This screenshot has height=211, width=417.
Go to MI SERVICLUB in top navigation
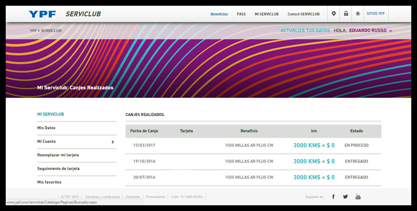click(267, 14)
